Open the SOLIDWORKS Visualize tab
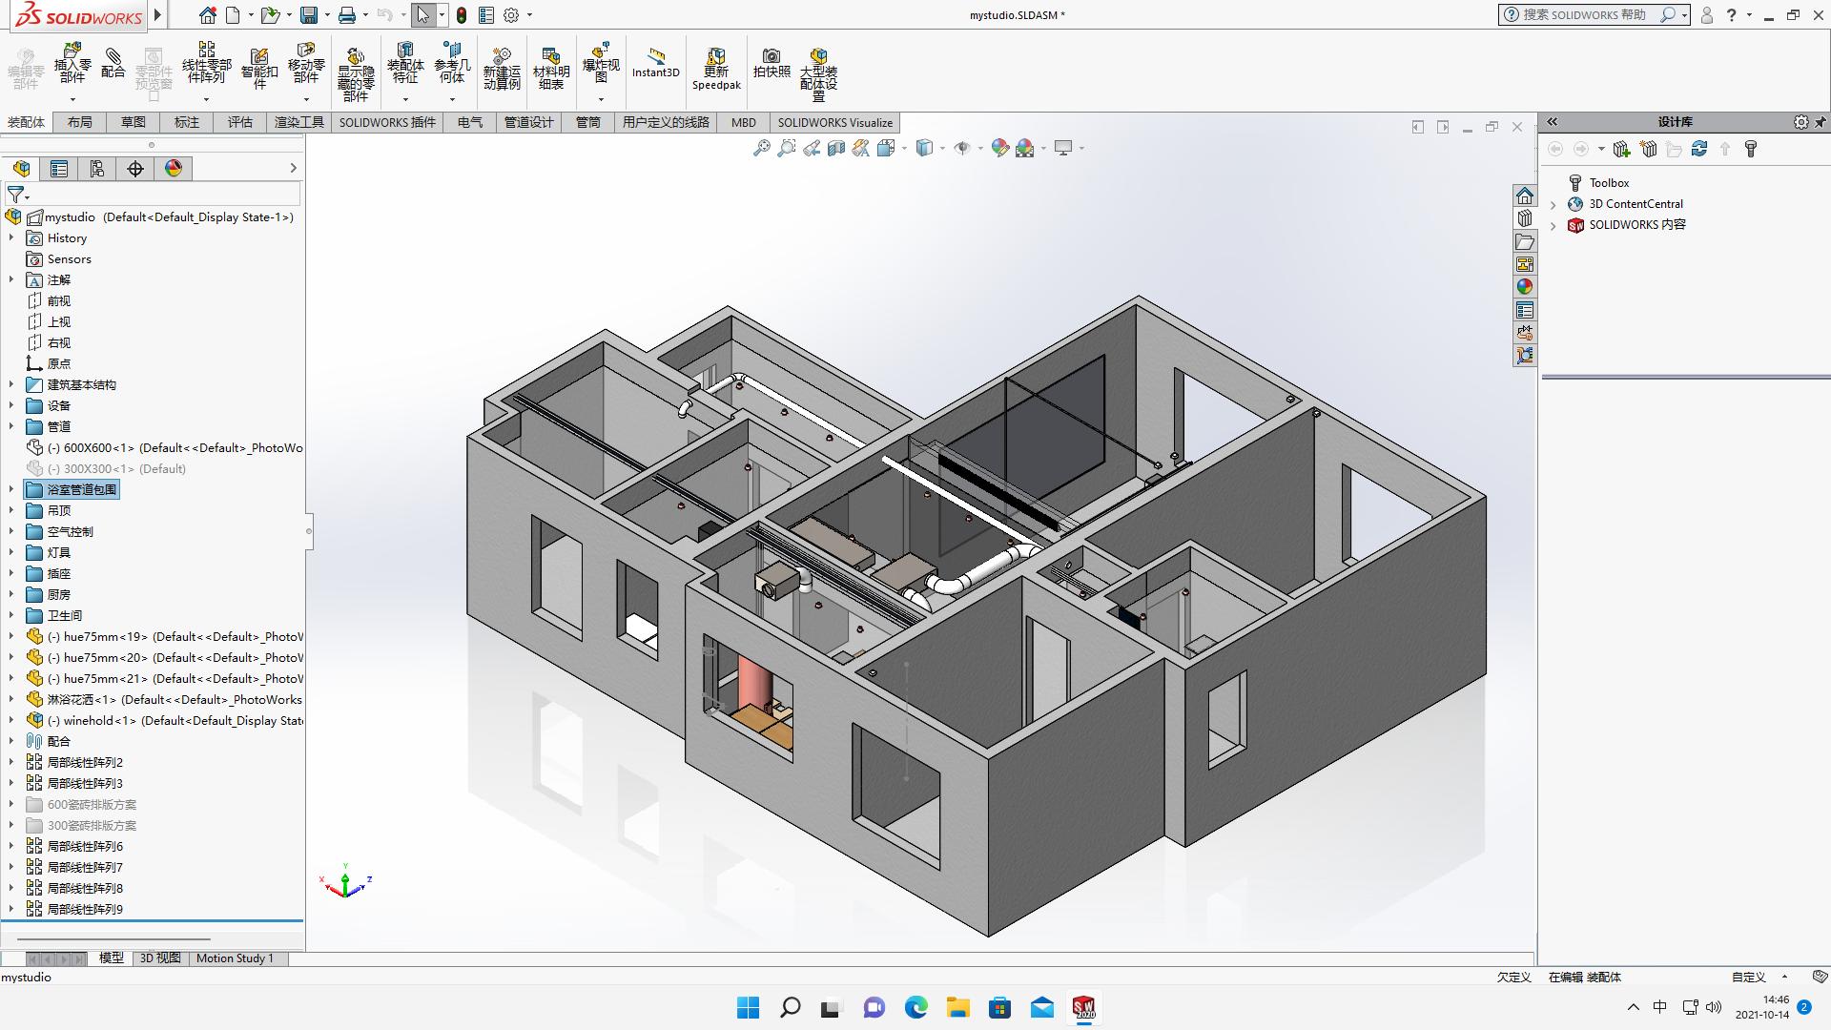This screenshot has width=1831, height=1030. [835, 122]
